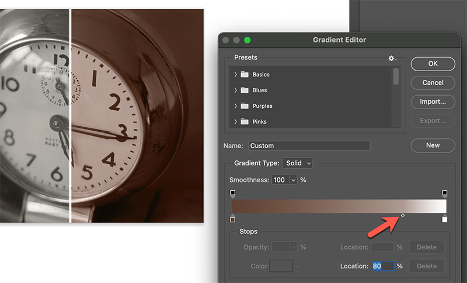The image size is (467, 283).
Task: Click the Pinks folder icon
Action: coord(244,121)
